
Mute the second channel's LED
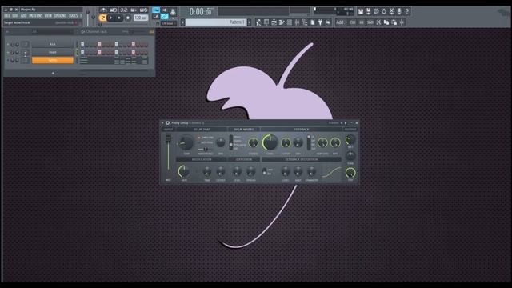click(8, 52)
